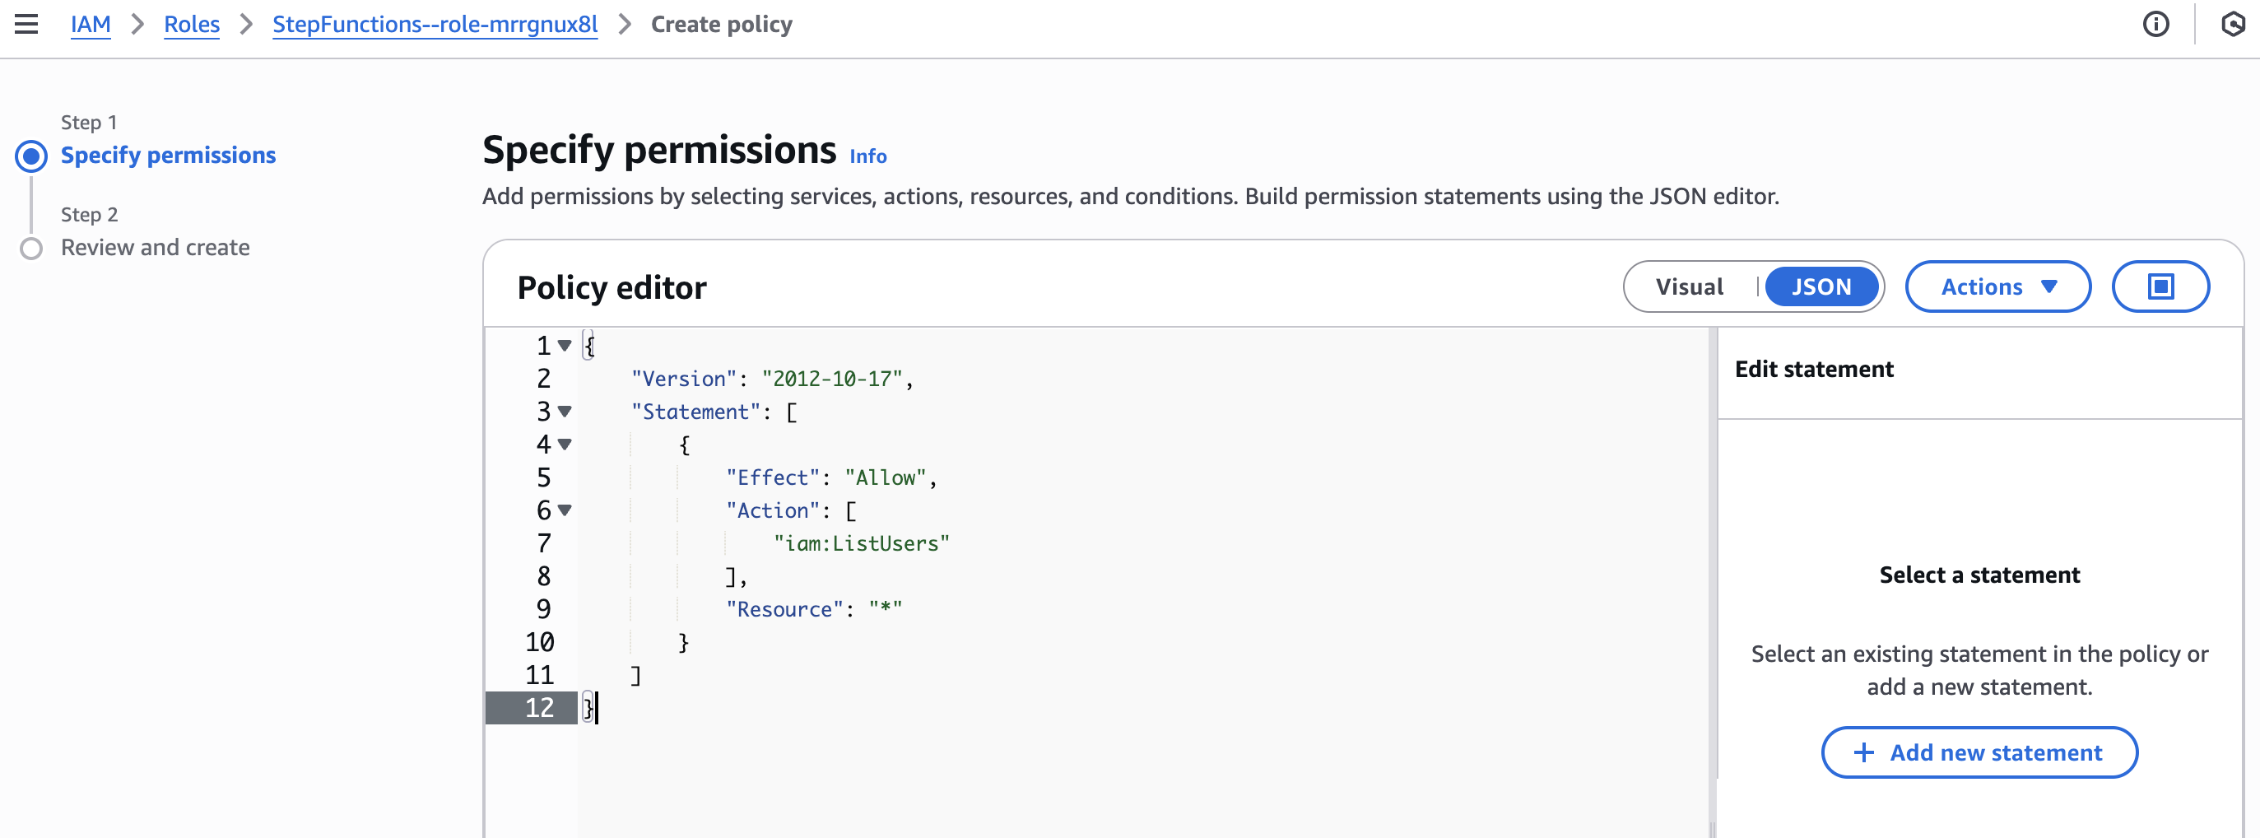Click the plus icon in Add new statement

(1862, 753)
